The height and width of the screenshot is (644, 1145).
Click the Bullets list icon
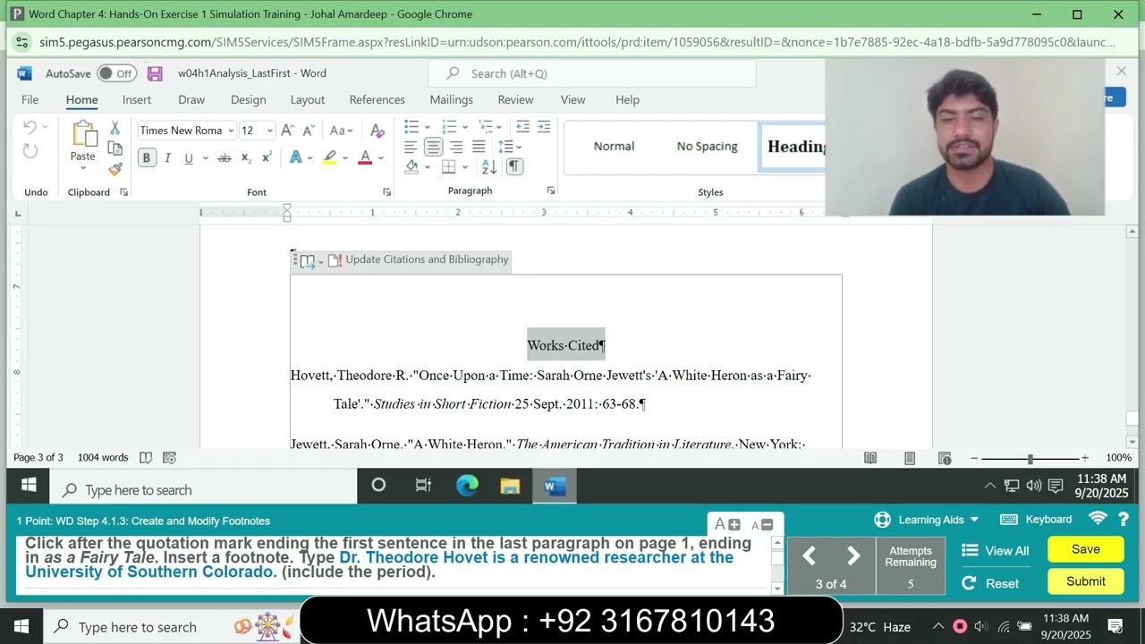coord(411,127)
